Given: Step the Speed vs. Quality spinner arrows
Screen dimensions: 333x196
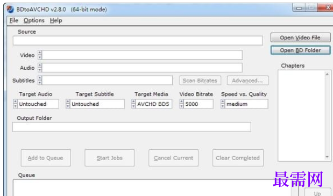Looking at the screenshot, I should pyautogui.click(x=223, y=104).
